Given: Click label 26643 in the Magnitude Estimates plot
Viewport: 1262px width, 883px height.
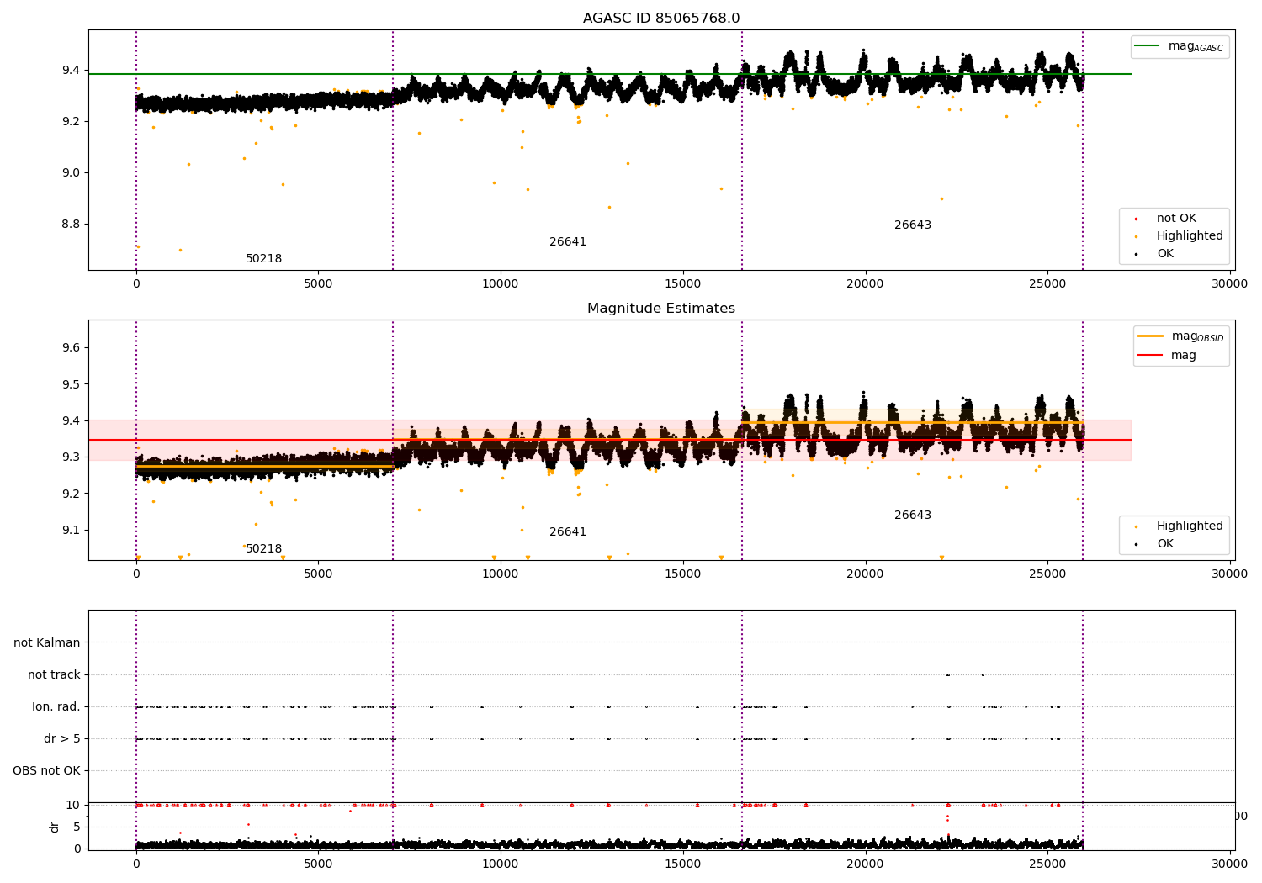Looking at the screenshot, I should [x=913, y=516].
